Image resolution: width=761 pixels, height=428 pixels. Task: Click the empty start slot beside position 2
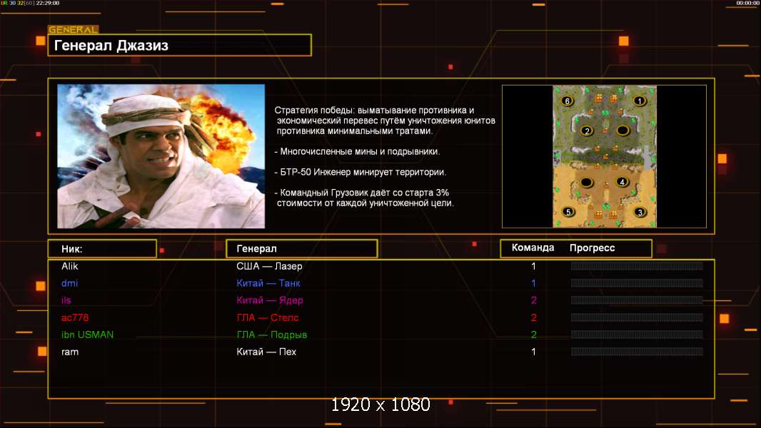pos(623,131)
